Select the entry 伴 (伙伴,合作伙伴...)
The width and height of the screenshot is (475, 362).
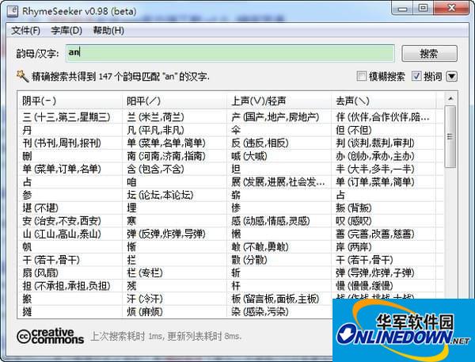[x=382, y=117]
